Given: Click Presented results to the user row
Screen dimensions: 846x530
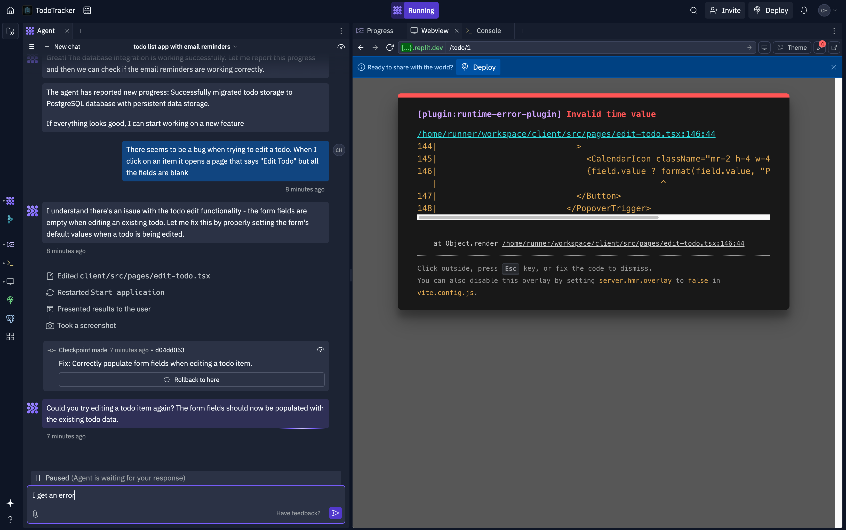Looking at the screenshot, I should pyautogui.click(x=99, y=309).
